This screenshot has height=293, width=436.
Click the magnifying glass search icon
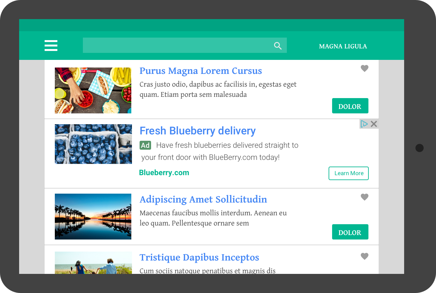pos(278,46)
